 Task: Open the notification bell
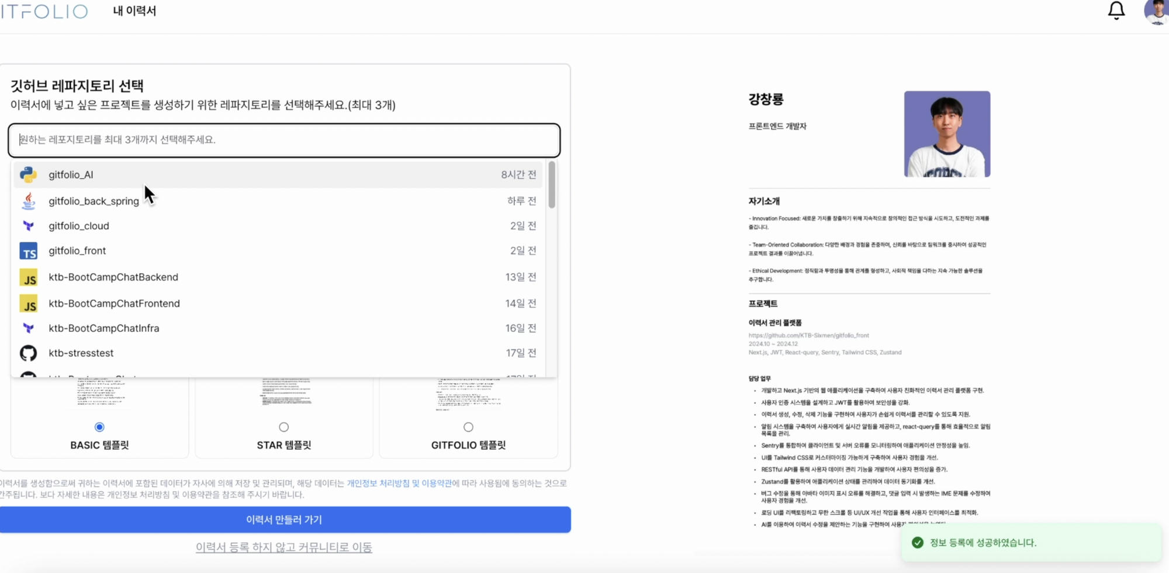[x=1116, y=11]
